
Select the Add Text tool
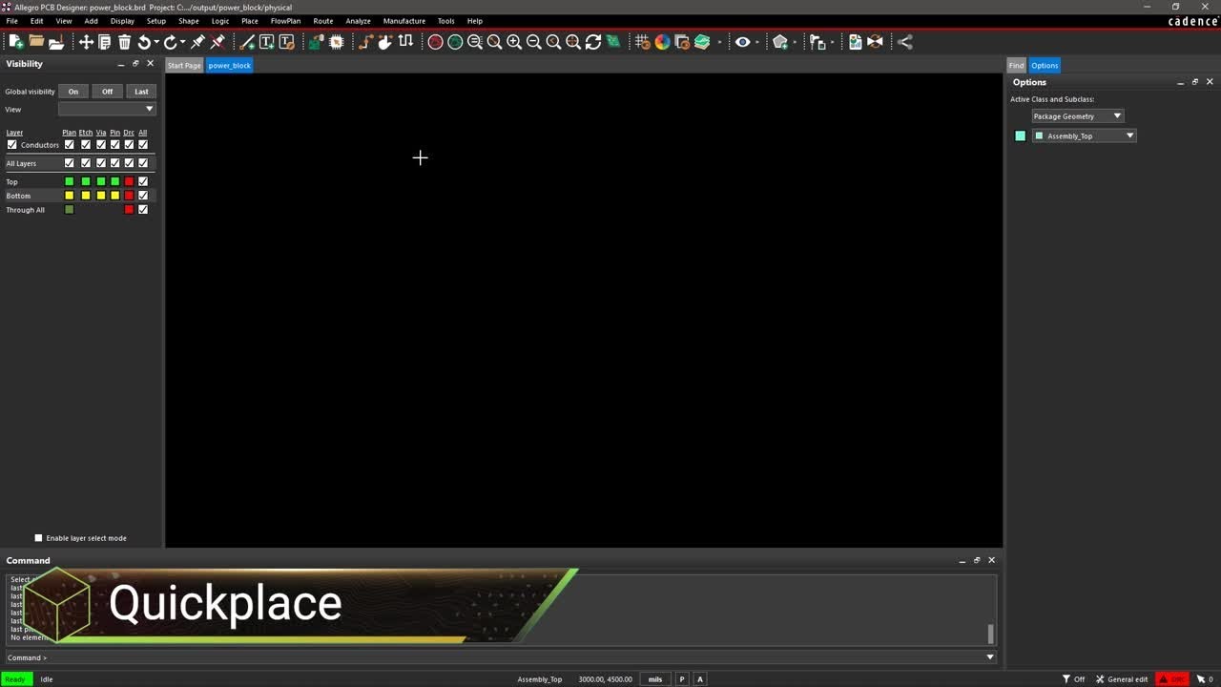click(266, 42)
